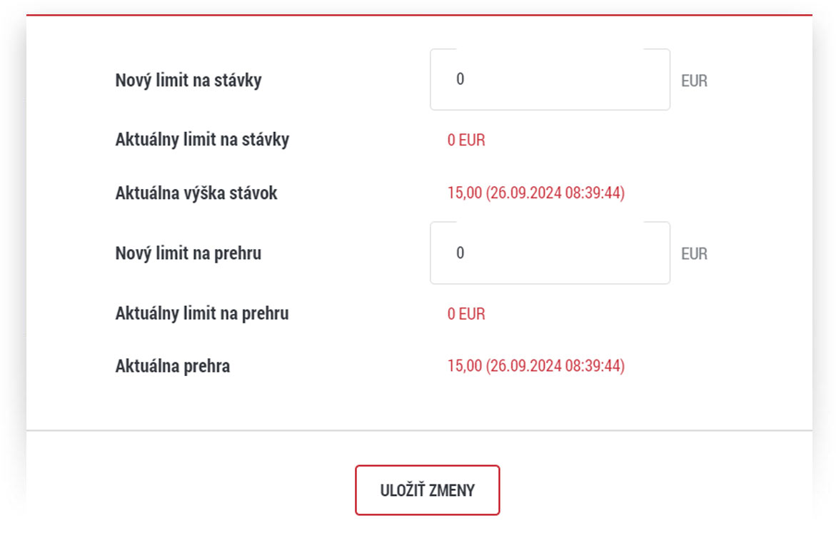
Task: Click the label Aktuálny limit na stávky
Action: (202, 140)
